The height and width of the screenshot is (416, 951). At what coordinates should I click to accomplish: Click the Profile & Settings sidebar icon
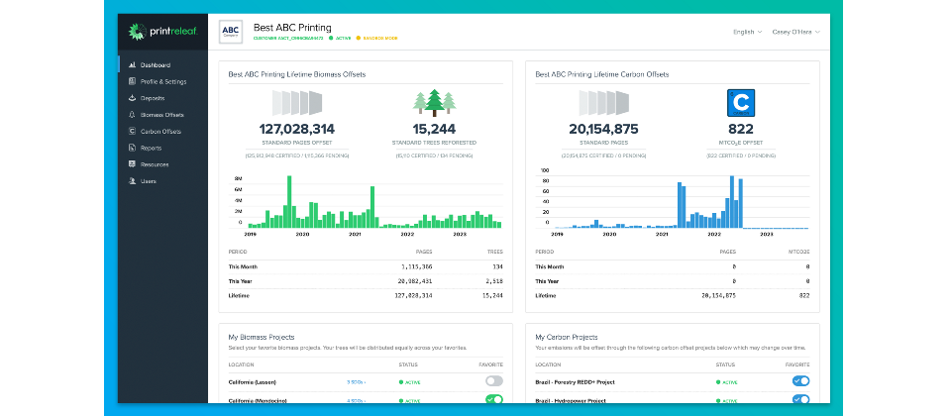click(133, 81)
